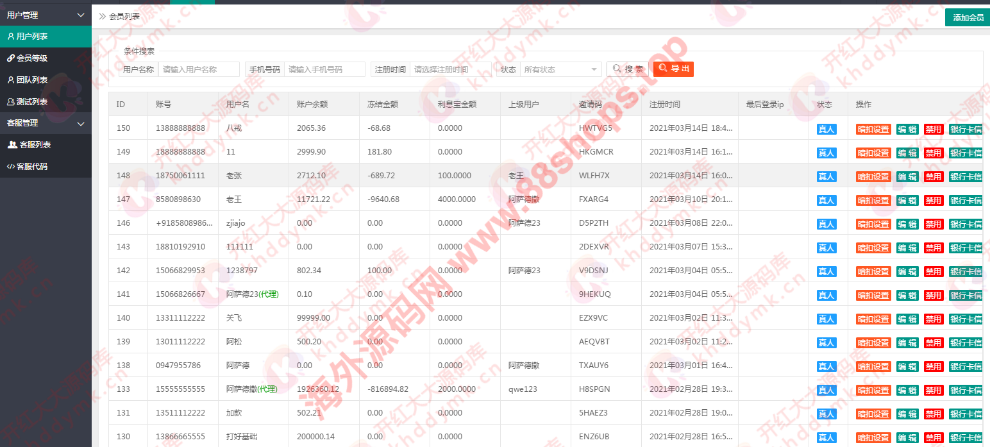Click the 真人 status tag for ID 149
The image size is (990, 447).
[826, 153]
